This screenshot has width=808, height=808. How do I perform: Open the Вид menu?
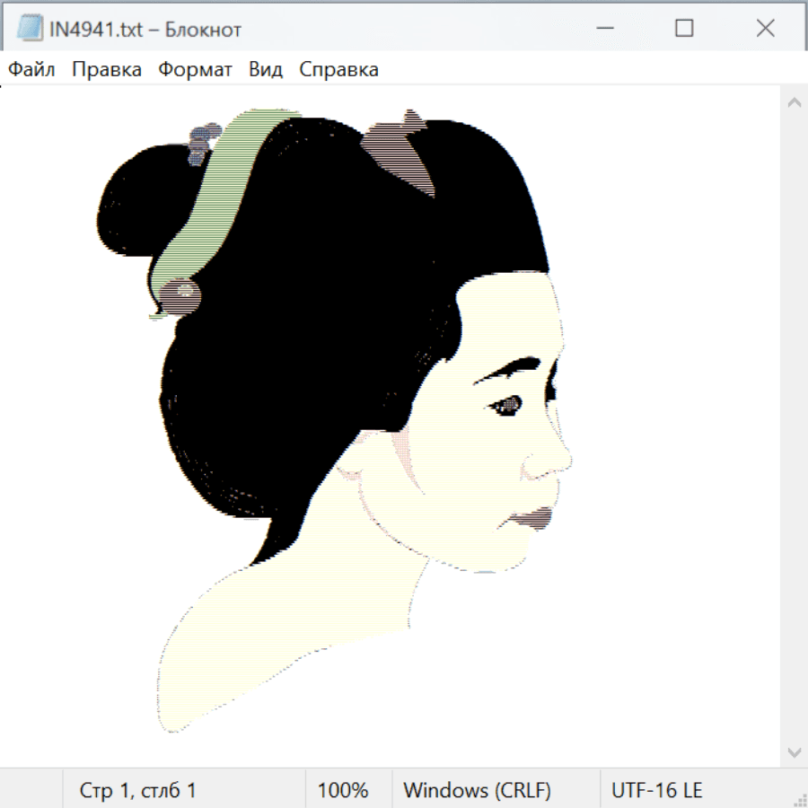266,70
